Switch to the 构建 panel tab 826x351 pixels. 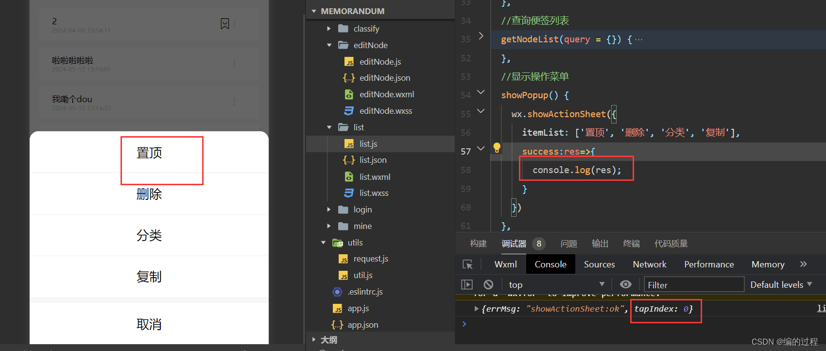(x=479, y=244)
